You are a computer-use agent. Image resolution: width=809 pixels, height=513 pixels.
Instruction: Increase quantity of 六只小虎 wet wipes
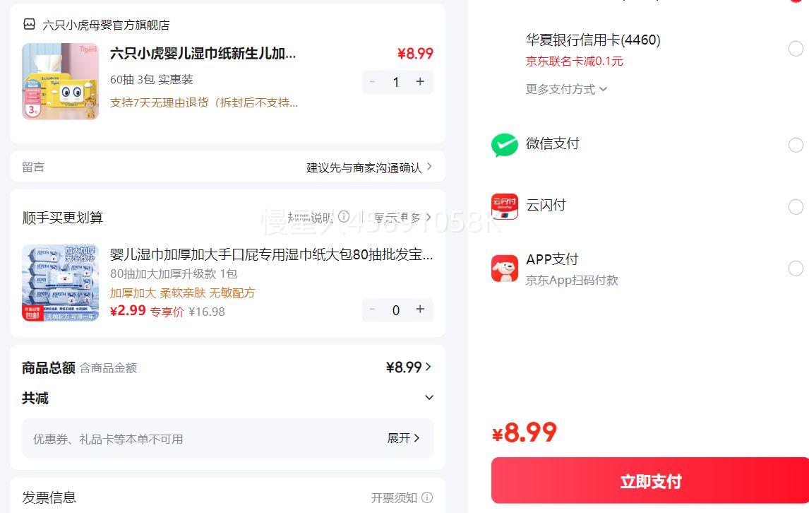(x=420, y=82)
